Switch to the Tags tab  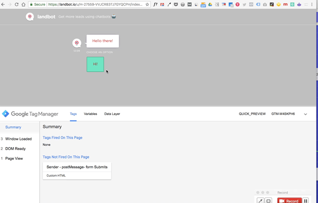click(x=73, y=114)
